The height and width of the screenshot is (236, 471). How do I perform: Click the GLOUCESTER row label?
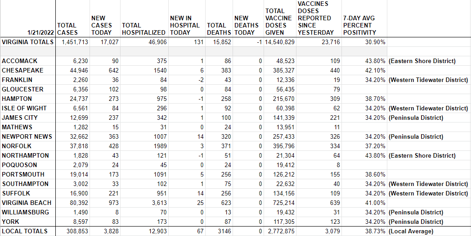pyautogui.click(x=22, y=89)
